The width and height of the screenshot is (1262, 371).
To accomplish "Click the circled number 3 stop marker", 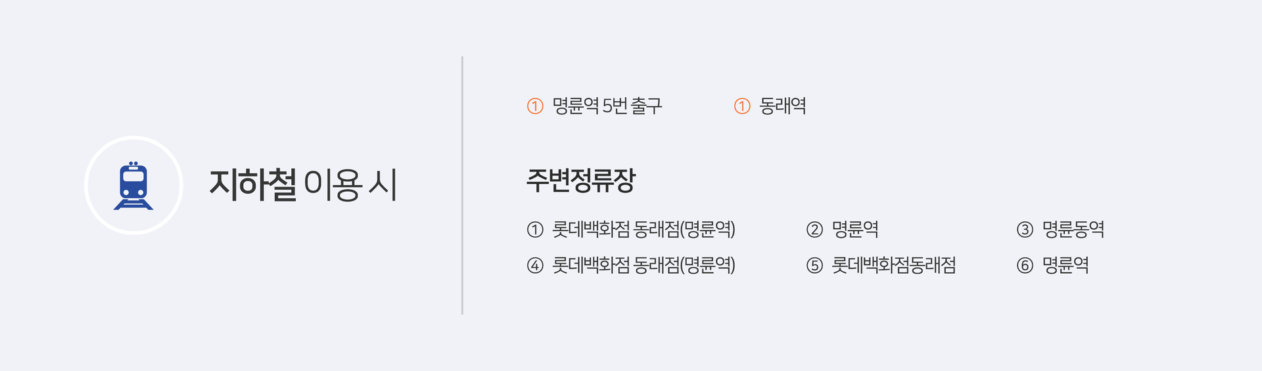I will click(1025, 229).
